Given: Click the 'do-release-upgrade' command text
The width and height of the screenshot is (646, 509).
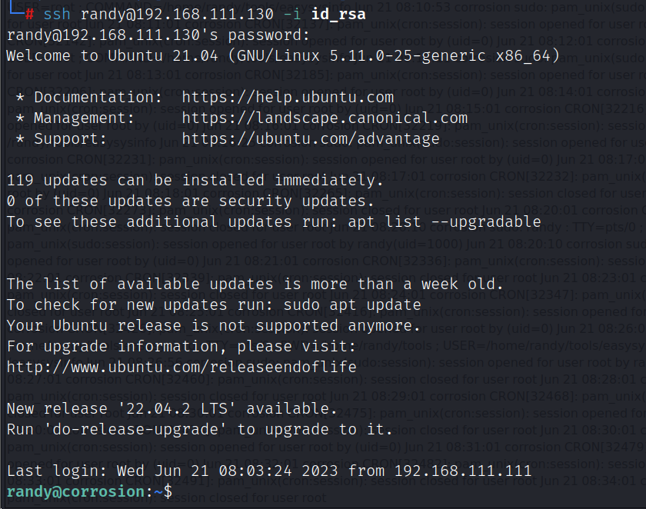Looking at the screenshot, I should click(135, 430).
